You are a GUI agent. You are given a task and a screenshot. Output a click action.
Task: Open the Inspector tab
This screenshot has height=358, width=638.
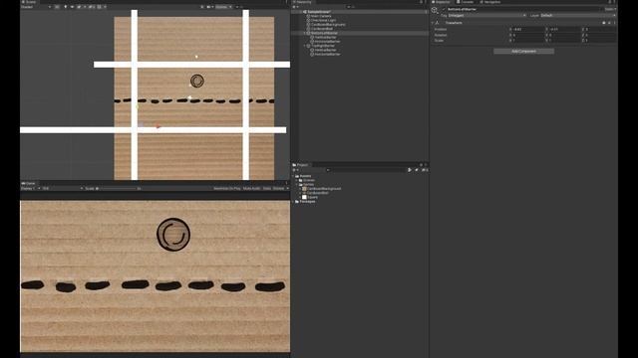[x=441, y=2]
